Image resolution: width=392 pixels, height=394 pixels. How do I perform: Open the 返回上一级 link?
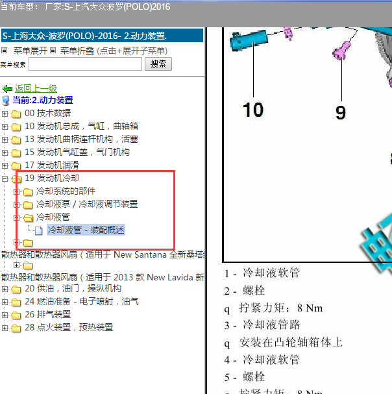point(36,88)
